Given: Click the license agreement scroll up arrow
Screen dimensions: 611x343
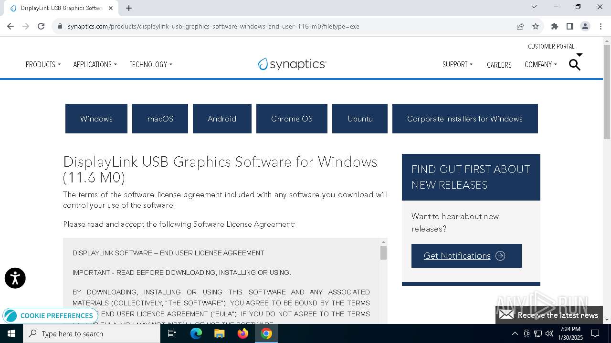Looking at the screenshot, I should [x=383, y=242].
